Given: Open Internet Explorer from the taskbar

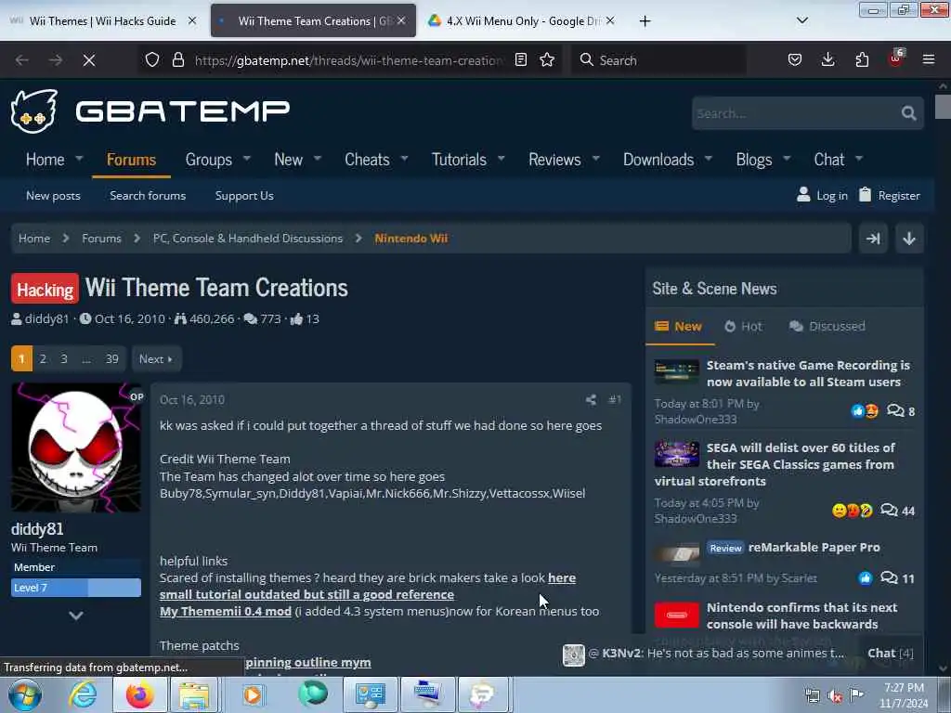Looking at the screenshot, I should (x=82, y=694).
